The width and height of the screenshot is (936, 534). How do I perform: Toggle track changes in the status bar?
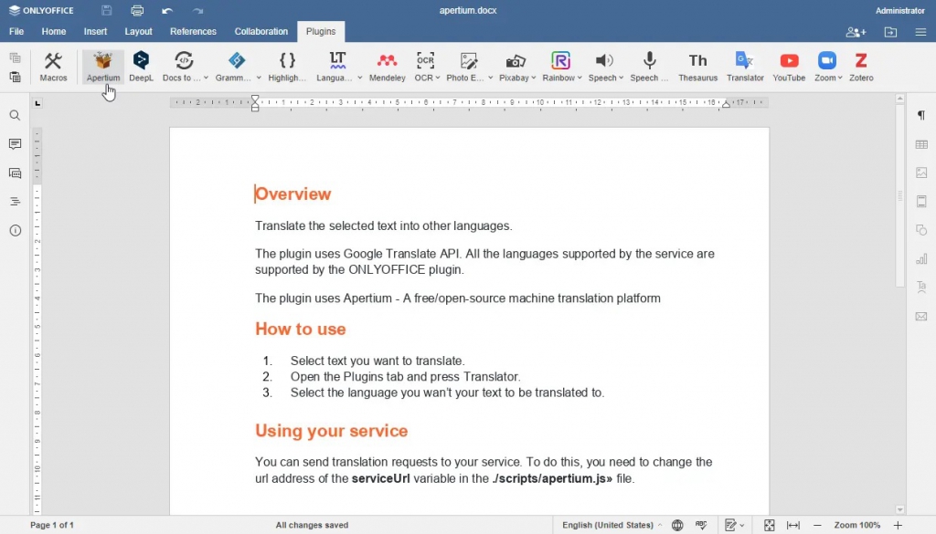click(x=731, y=525)
